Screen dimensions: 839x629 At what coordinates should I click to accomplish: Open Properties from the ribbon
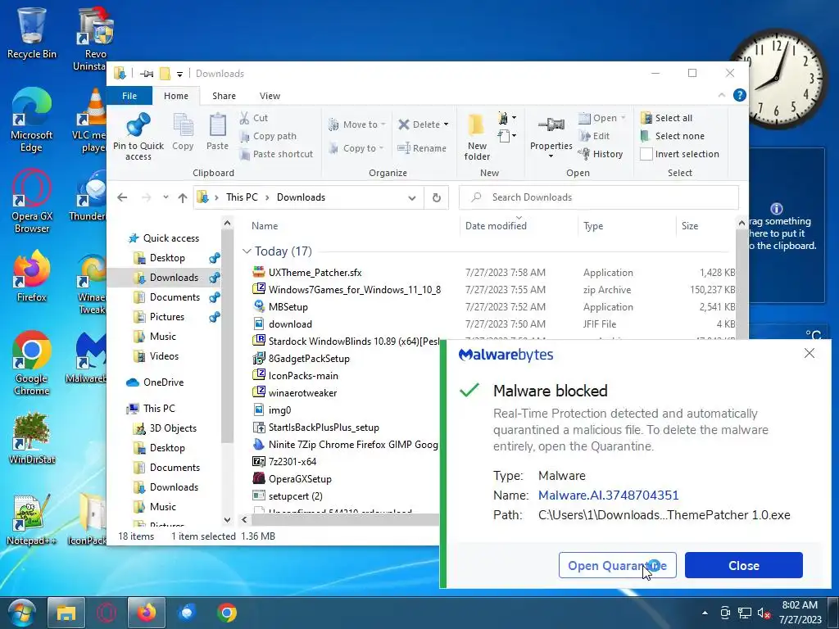click(x=551, y=137)
